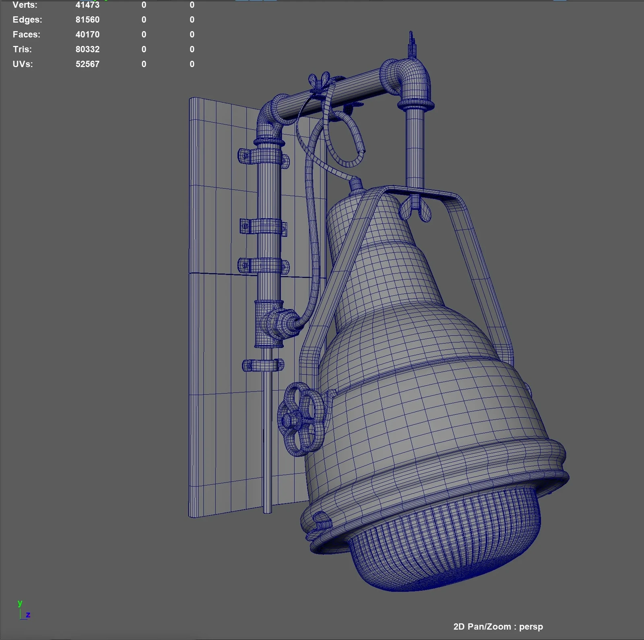Click the UV count value 52567
Screen dimensions: 644x640
87,64
